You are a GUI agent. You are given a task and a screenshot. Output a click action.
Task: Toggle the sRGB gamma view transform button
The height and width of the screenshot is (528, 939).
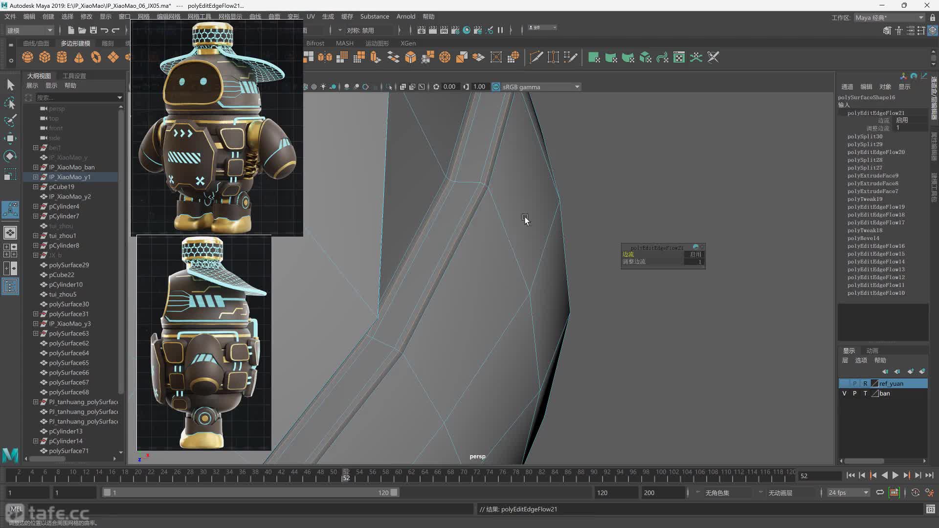pos(496,87)
